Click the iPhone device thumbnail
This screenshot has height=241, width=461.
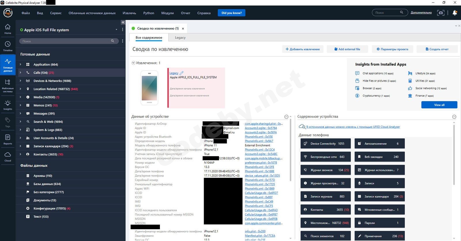[x=149, y=88]
